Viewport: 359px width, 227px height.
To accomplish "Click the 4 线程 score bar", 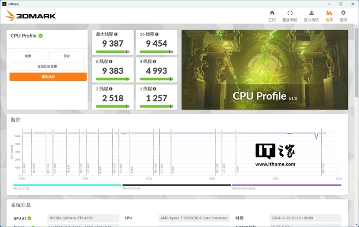I will [x=157, y=79].
